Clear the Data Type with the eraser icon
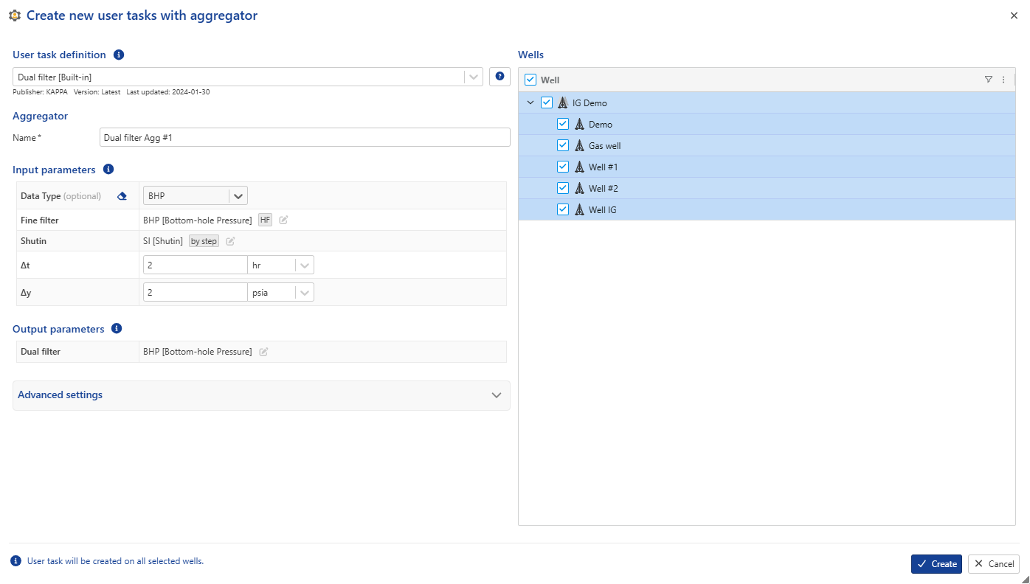This screenshot has height=584, width=1030. tap(122, 196)
